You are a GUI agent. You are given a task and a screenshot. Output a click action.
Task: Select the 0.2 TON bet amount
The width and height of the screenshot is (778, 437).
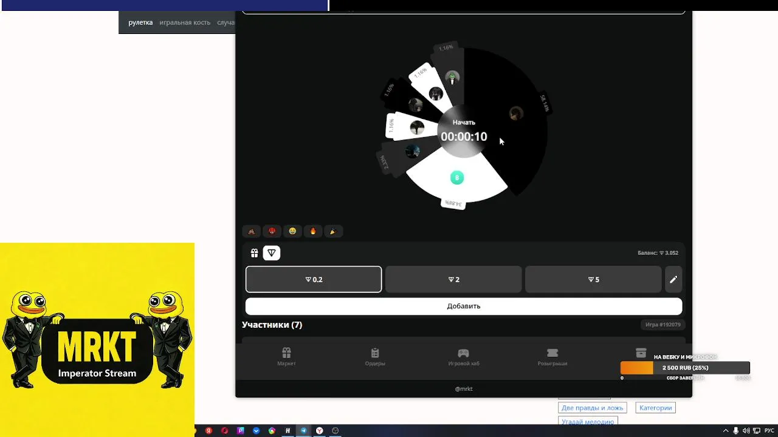pyautogui.click(x=314, y=279)
